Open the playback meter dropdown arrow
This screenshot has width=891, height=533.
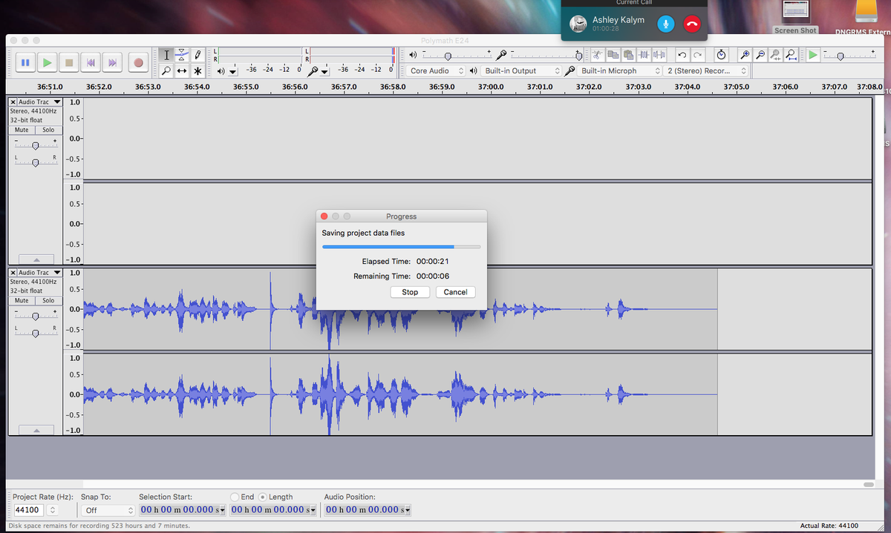click(233, 72)
